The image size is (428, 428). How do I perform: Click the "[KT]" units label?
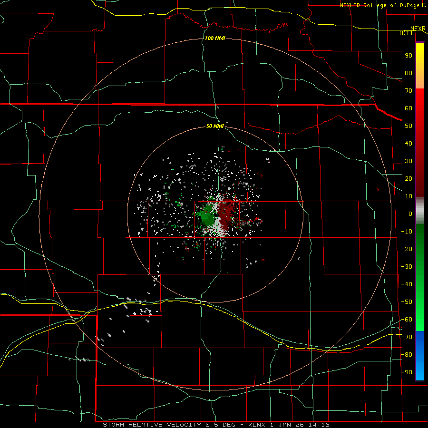pos(406,33)
